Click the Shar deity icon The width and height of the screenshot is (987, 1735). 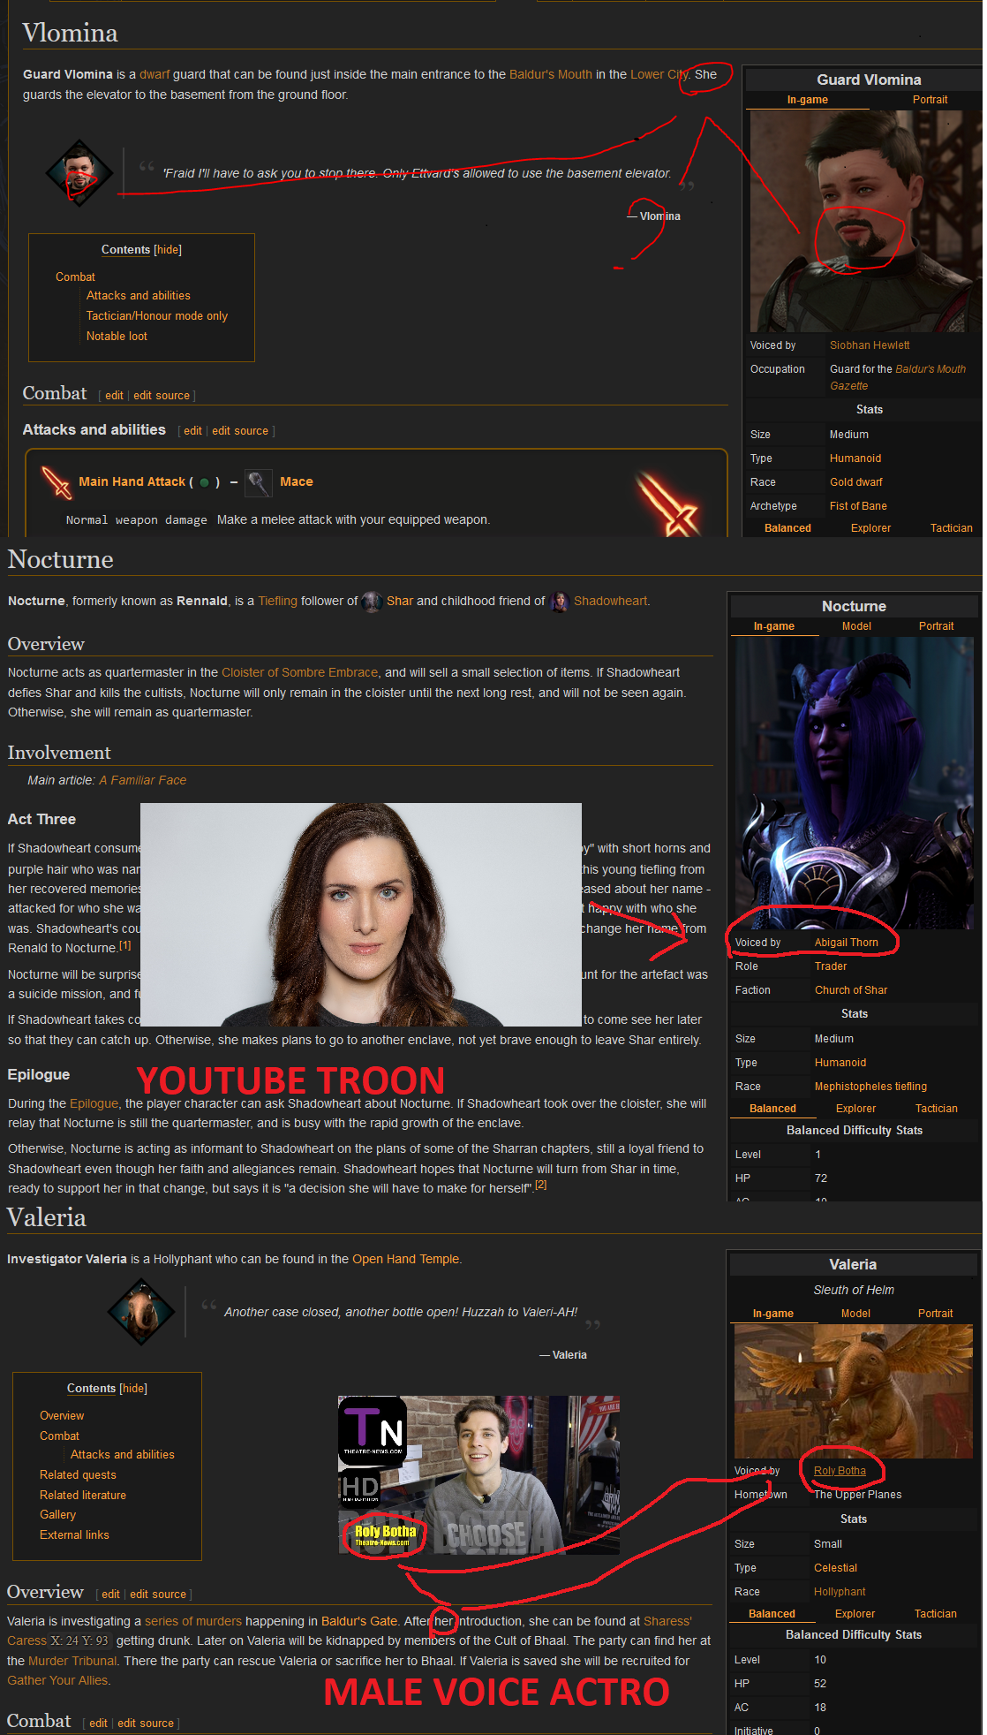pos(372,602)
